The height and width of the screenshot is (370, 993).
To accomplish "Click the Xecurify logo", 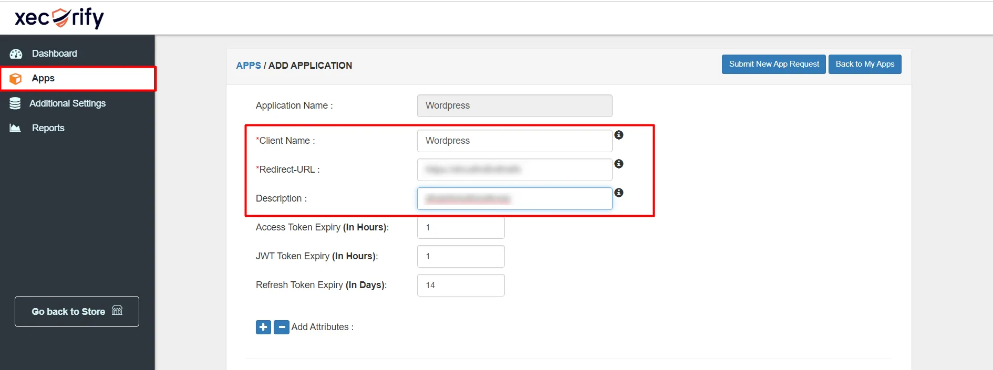I will [59, 18].
